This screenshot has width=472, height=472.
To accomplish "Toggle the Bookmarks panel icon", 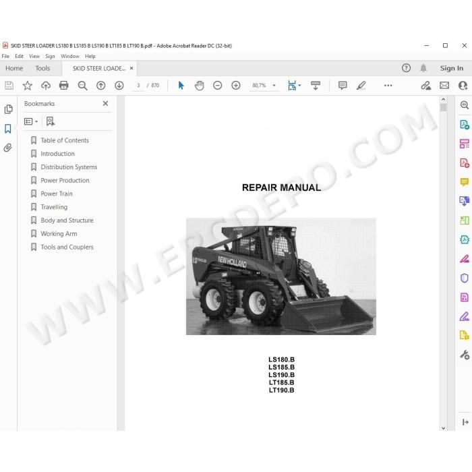I will tap(8, 129).
